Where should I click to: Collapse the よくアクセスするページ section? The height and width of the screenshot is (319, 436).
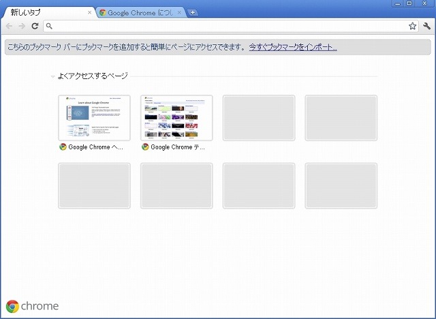point(53,76)
